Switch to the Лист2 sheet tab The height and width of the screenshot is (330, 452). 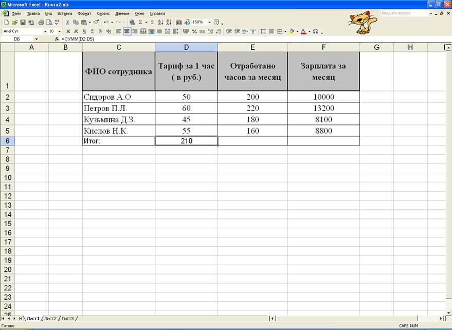coord(50,319)
